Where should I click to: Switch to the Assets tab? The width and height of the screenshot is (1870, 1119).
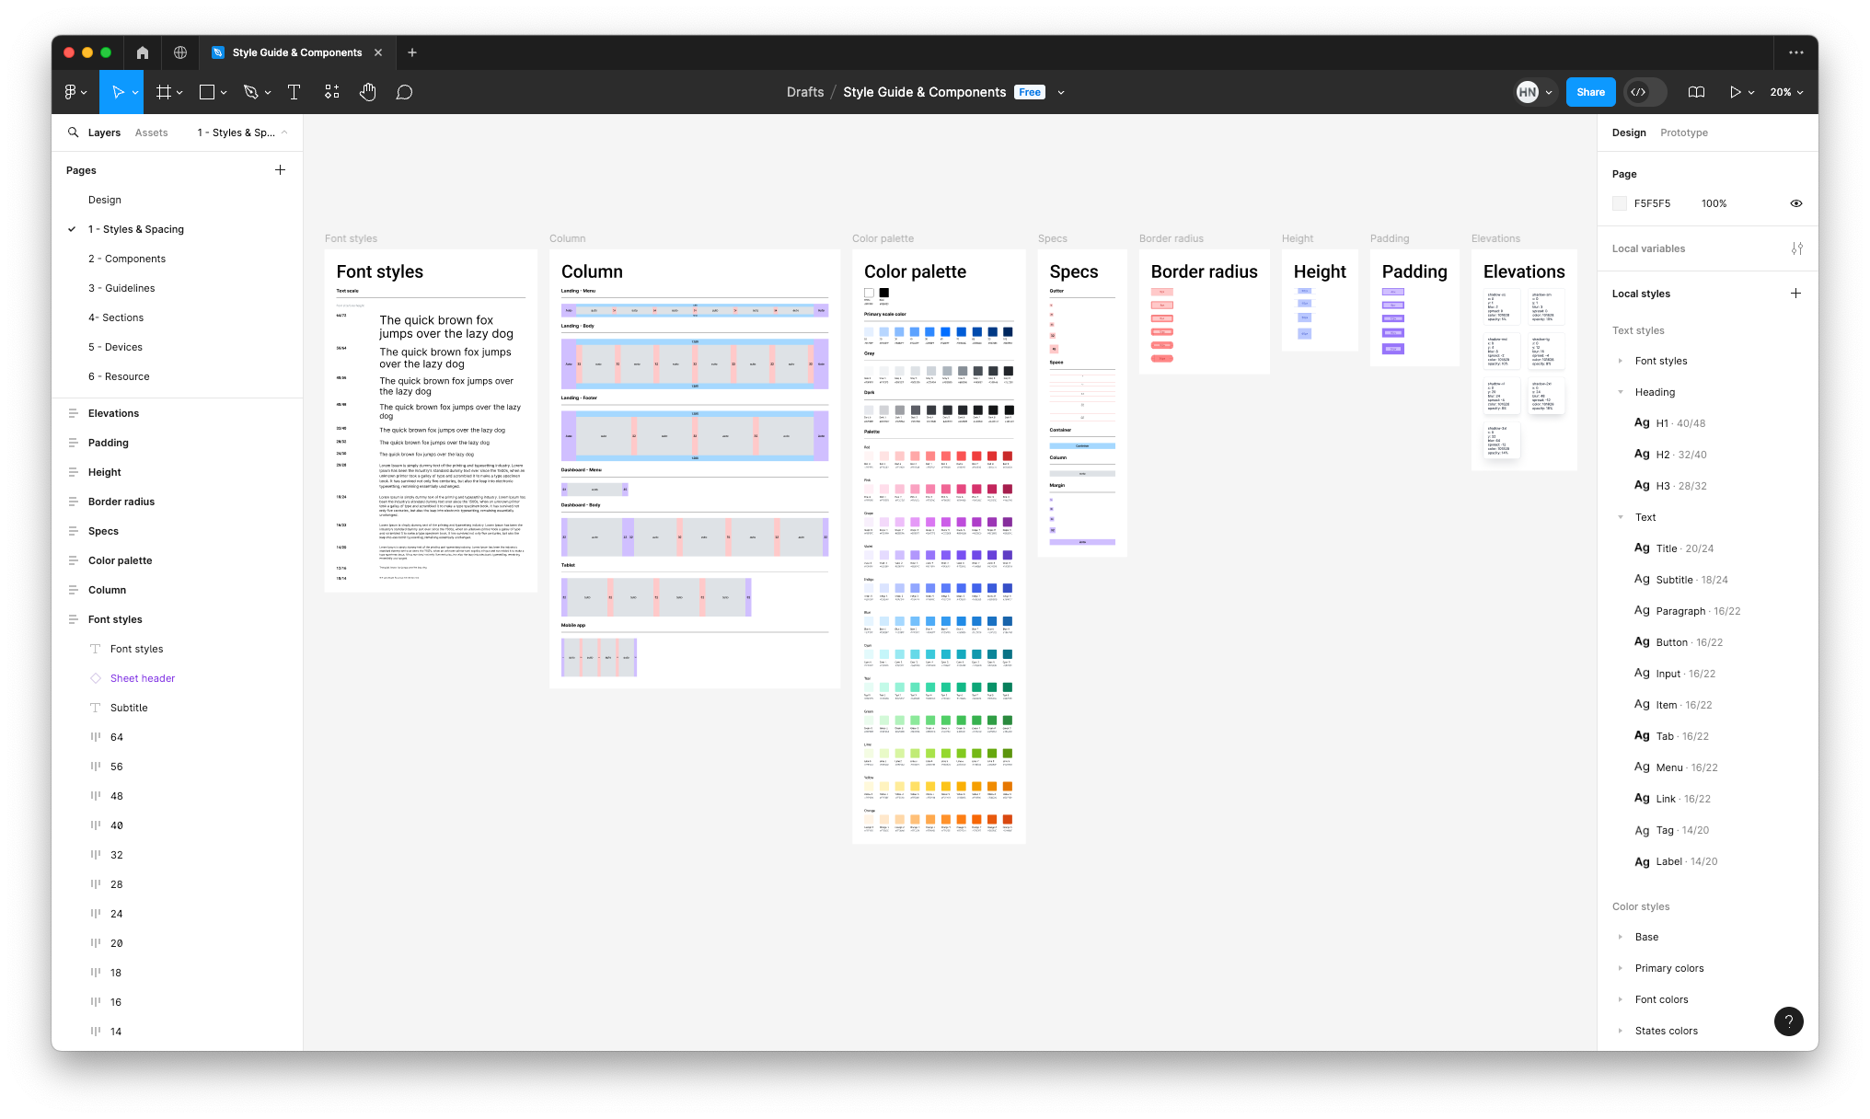[151, 133]
